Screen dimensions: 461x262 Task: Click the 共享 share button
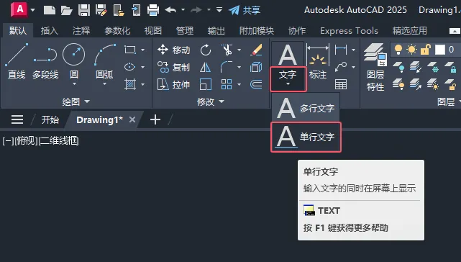point(245,10)
